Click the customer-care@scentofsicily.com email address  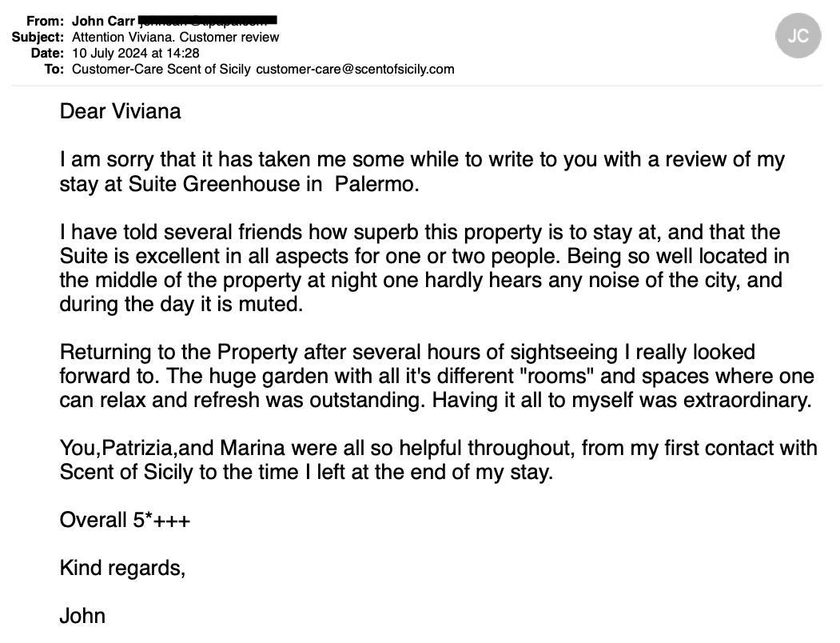pos(355,69)
